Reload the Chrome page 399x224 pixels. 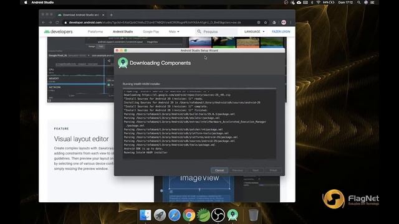pos(57,22)
